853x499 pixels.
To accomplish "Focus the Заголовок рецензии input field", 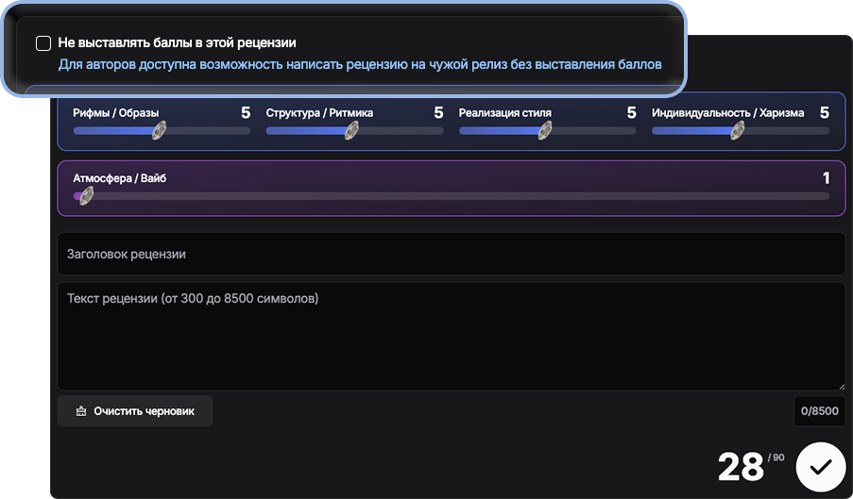I will [x=451, y=255].
